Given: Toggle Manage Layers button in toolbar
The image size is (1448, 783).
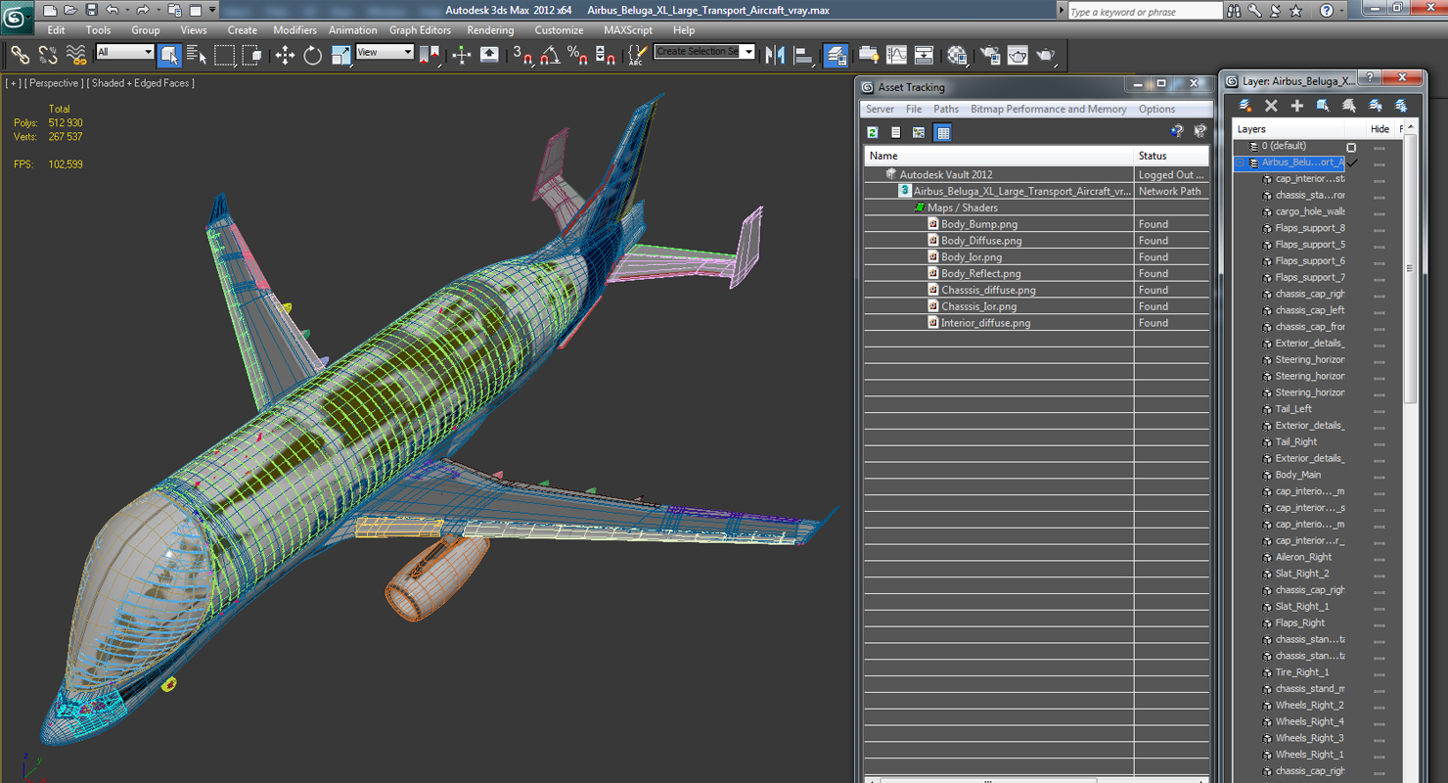Looking at the screenshot, I should pyautogui.click(x=837, y=55).
